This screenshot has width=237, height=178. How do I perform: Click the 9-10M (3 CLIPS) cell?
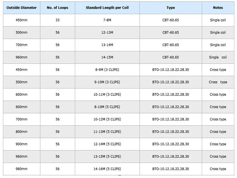pos(107,82)
